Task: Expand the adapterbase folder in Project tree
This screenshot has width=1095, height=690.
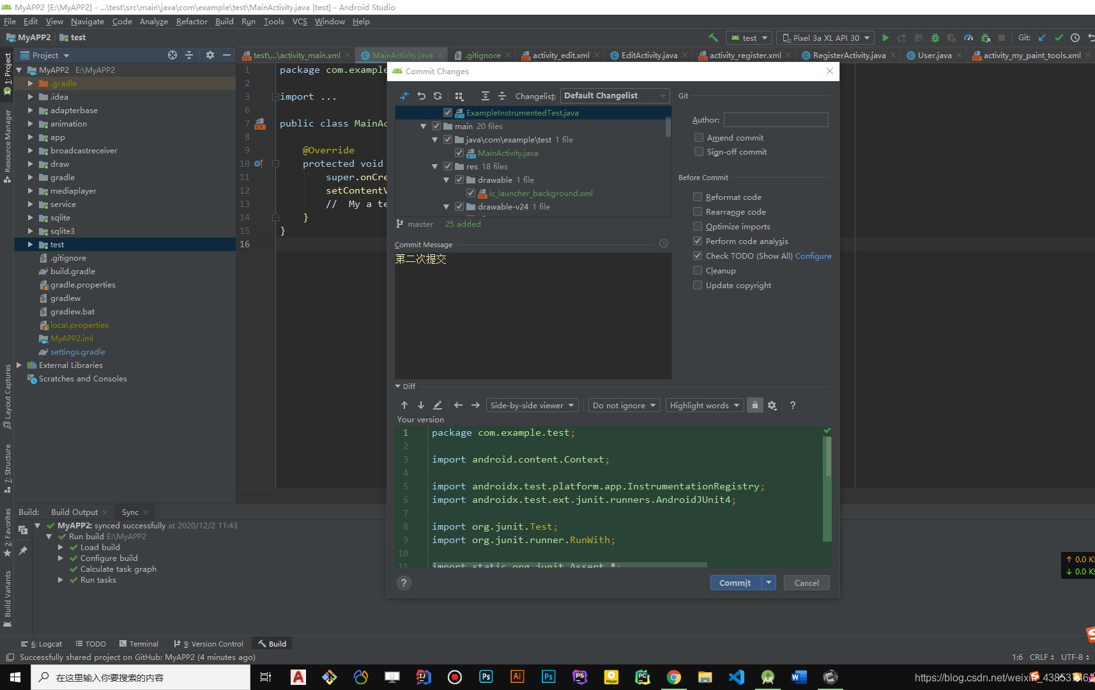Action: point(30,111)
